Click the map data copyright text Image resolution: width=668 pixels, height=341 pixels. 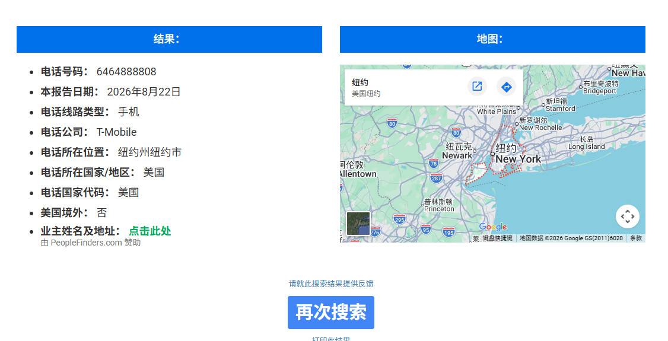pyautogui.click(x=571, y=238)
